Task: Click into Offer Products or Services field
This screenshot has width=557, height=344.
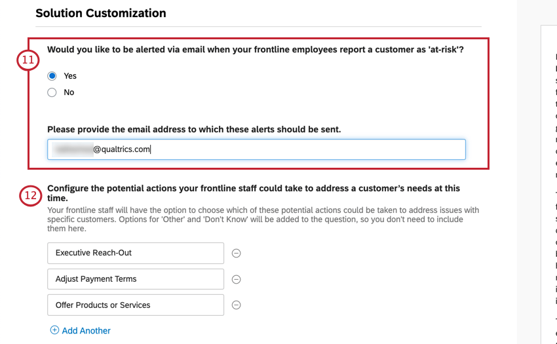Action: click(136, 305)
